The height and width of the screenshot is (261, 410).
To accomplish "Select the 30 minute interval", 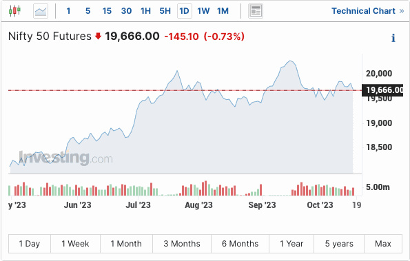I will 126,11.
